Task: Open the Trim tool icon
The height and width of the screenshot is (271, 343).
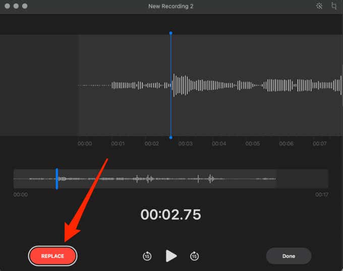Action: [x=334, y=6]
